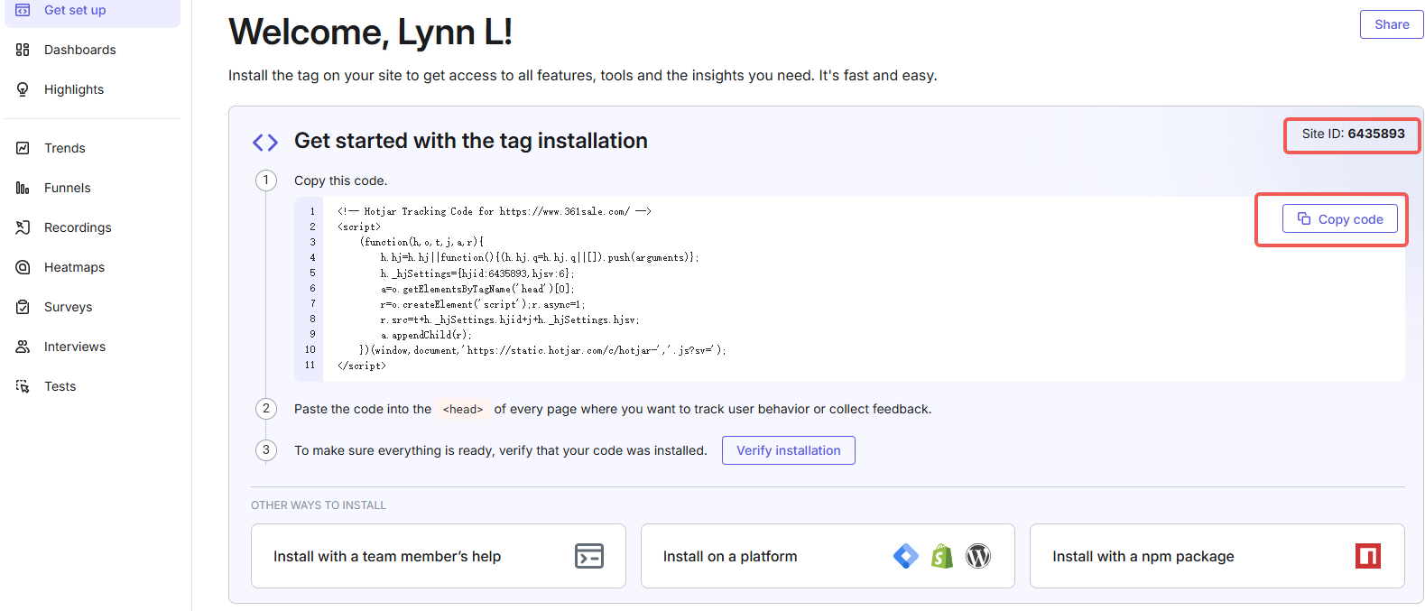Click the Funnels icon in the sidebar
The image size is (1425, 611).
(23, 188)
